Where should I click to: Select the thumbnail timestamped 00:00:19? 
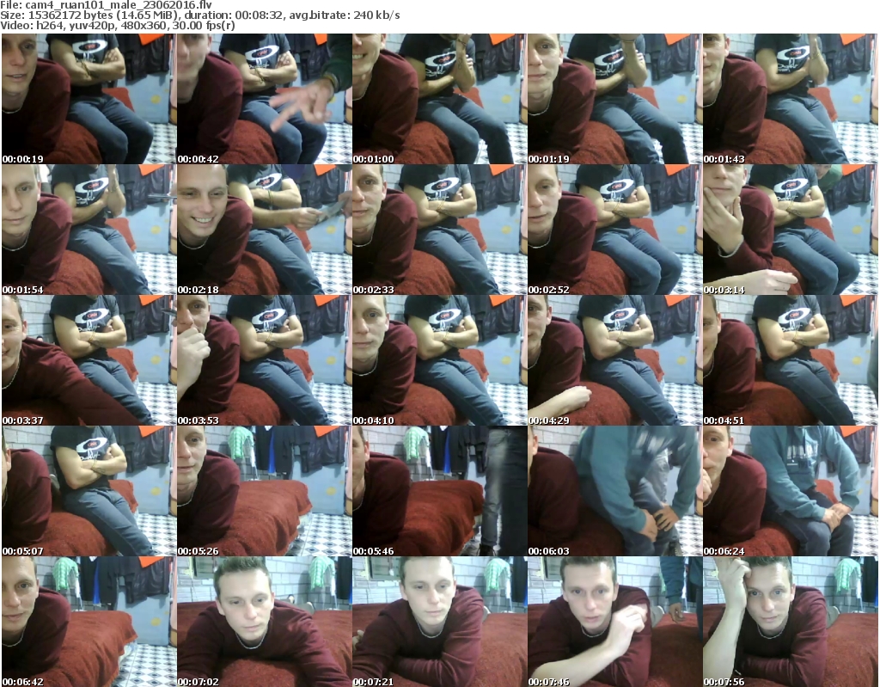click(x=89, y=99)
